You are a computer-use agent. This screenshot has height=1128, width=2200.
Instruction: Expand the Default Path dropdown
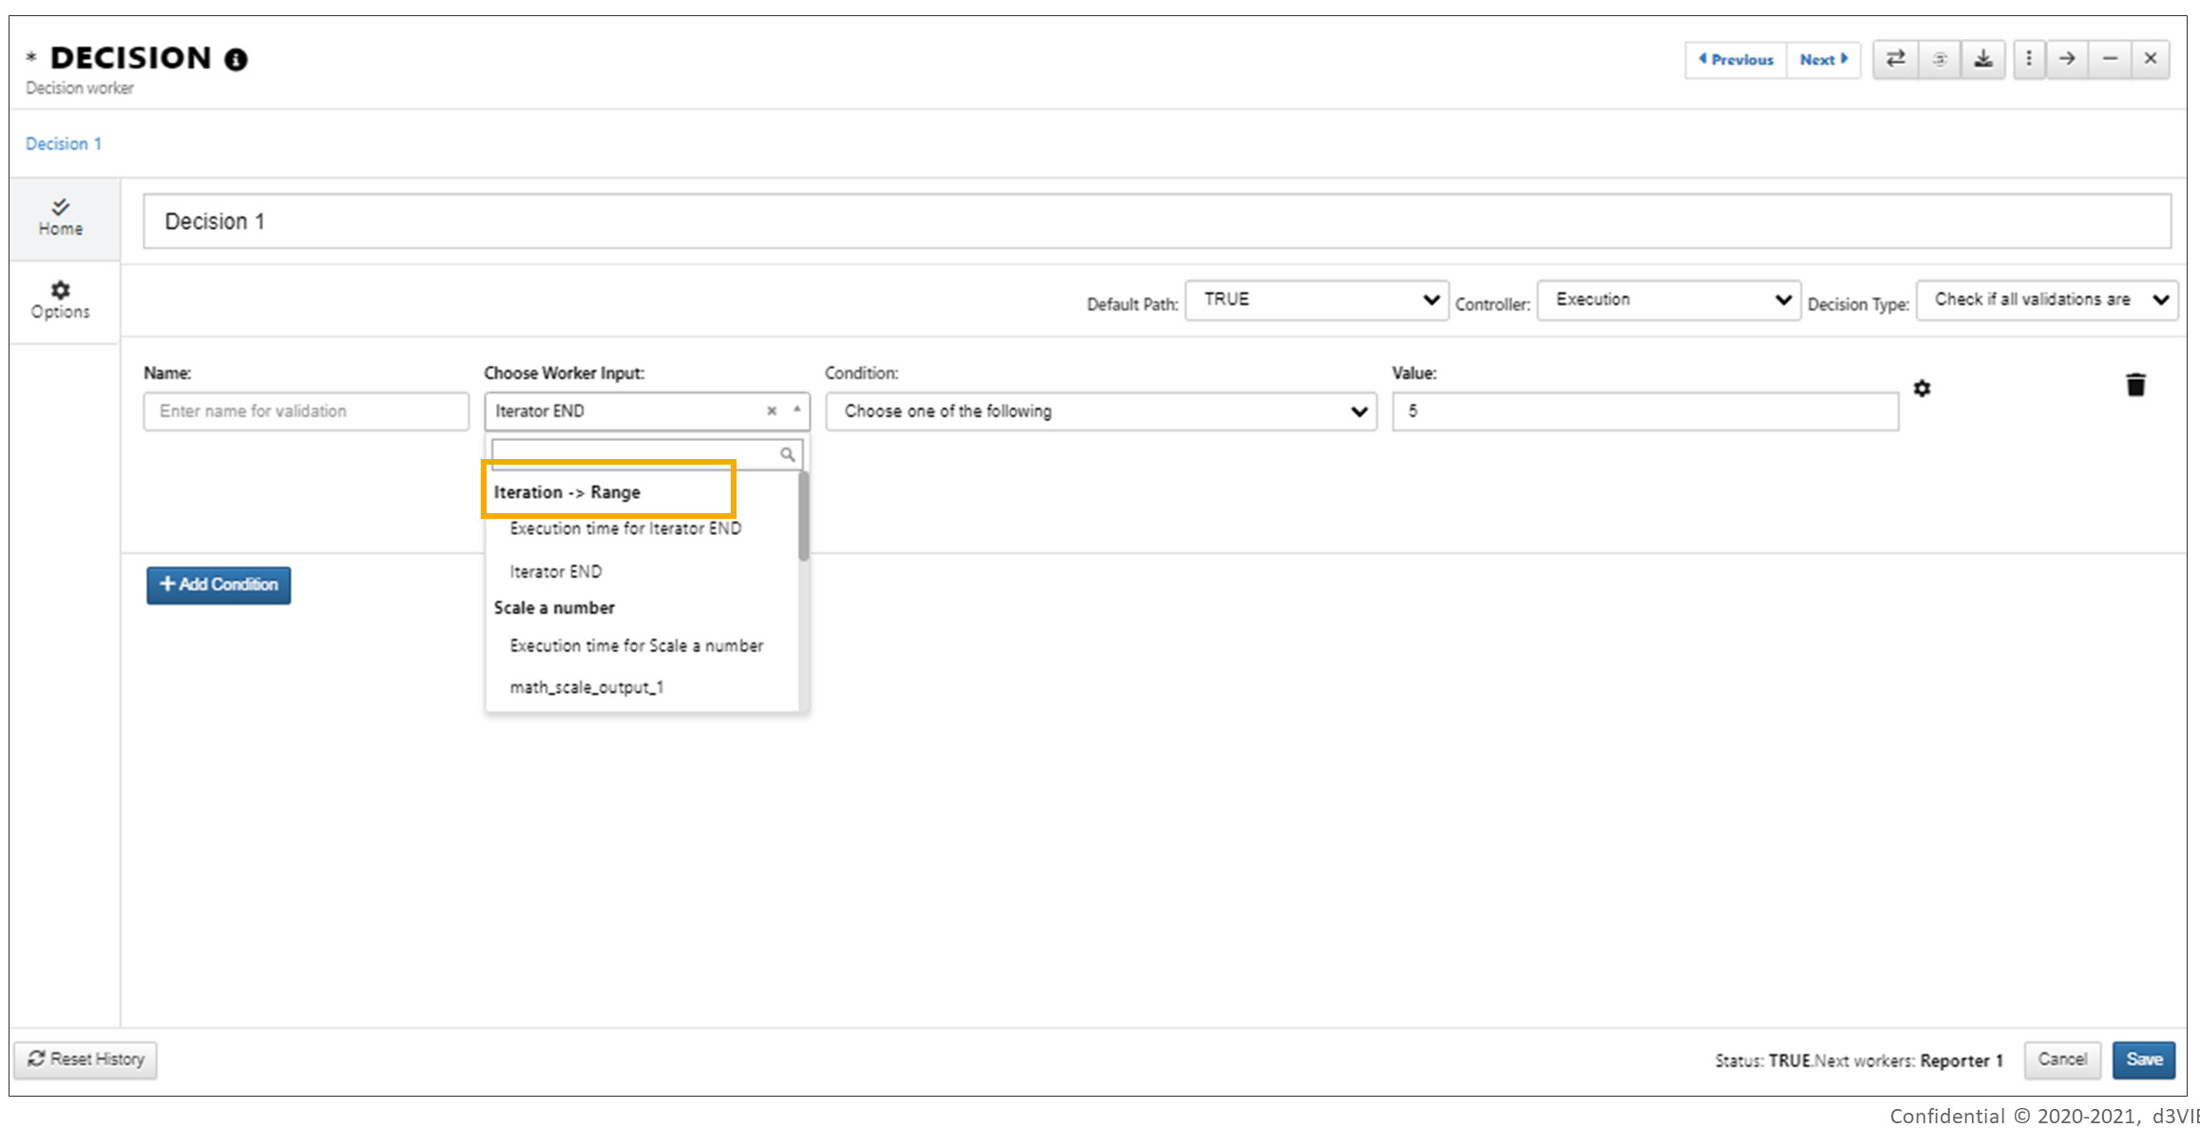1316,300
